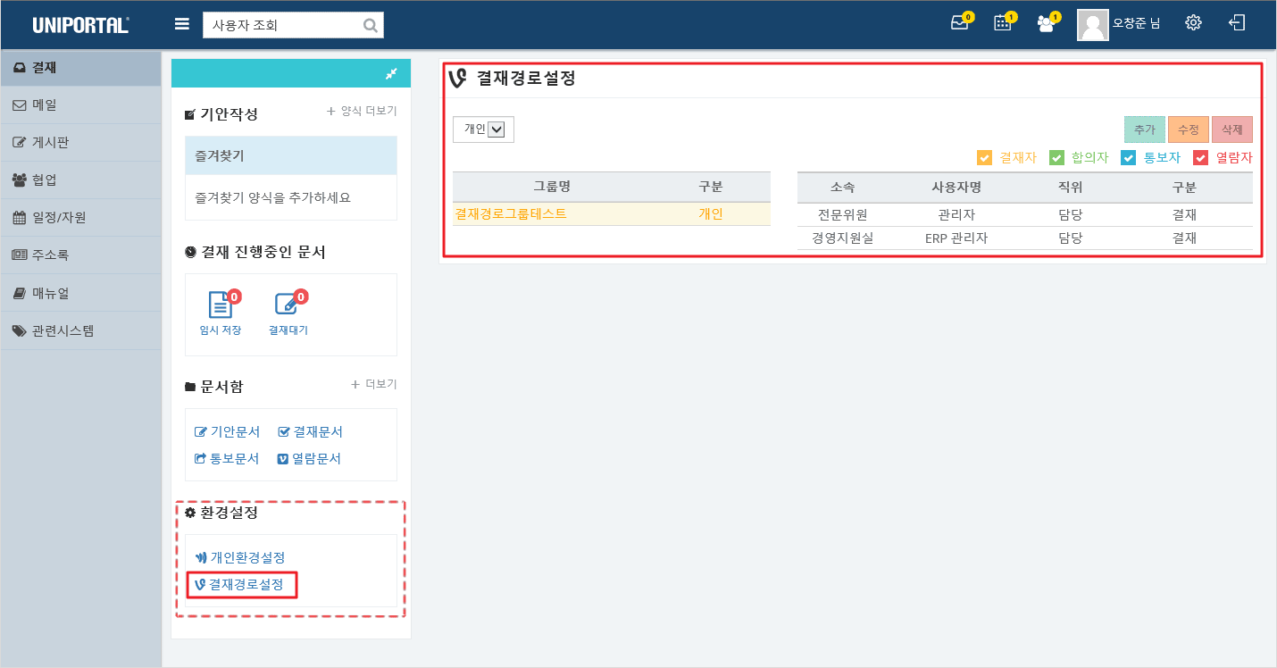Image resolution: width=1277 pixels, height=668 pixels.
Task: Open the 메일 sidebar menu
Action: (x=80, y=105)
